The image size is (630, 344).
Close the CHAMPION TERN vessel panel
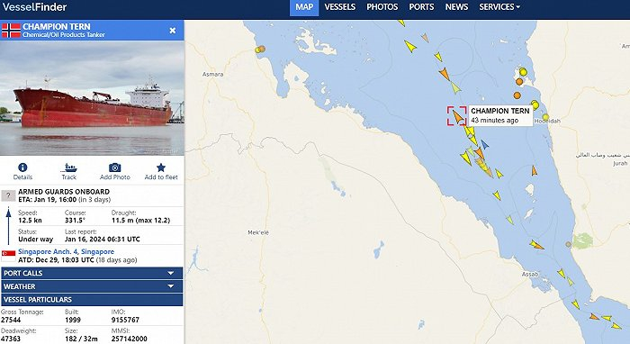pos(173,31)
